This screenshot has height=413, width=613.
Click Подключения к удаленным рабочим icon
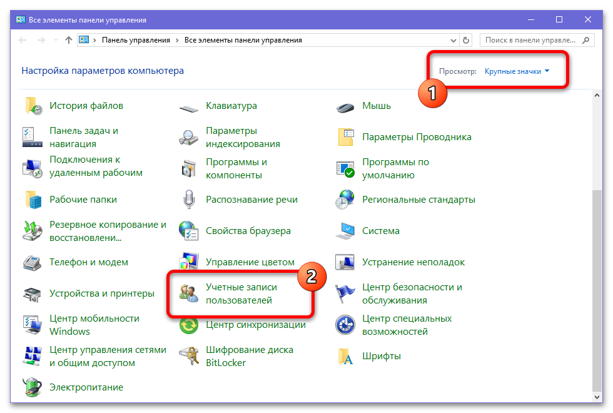33,168
